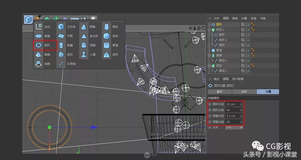Open 对象 menu in object manager
Screen dimensions: 301x160
(244, 18)
